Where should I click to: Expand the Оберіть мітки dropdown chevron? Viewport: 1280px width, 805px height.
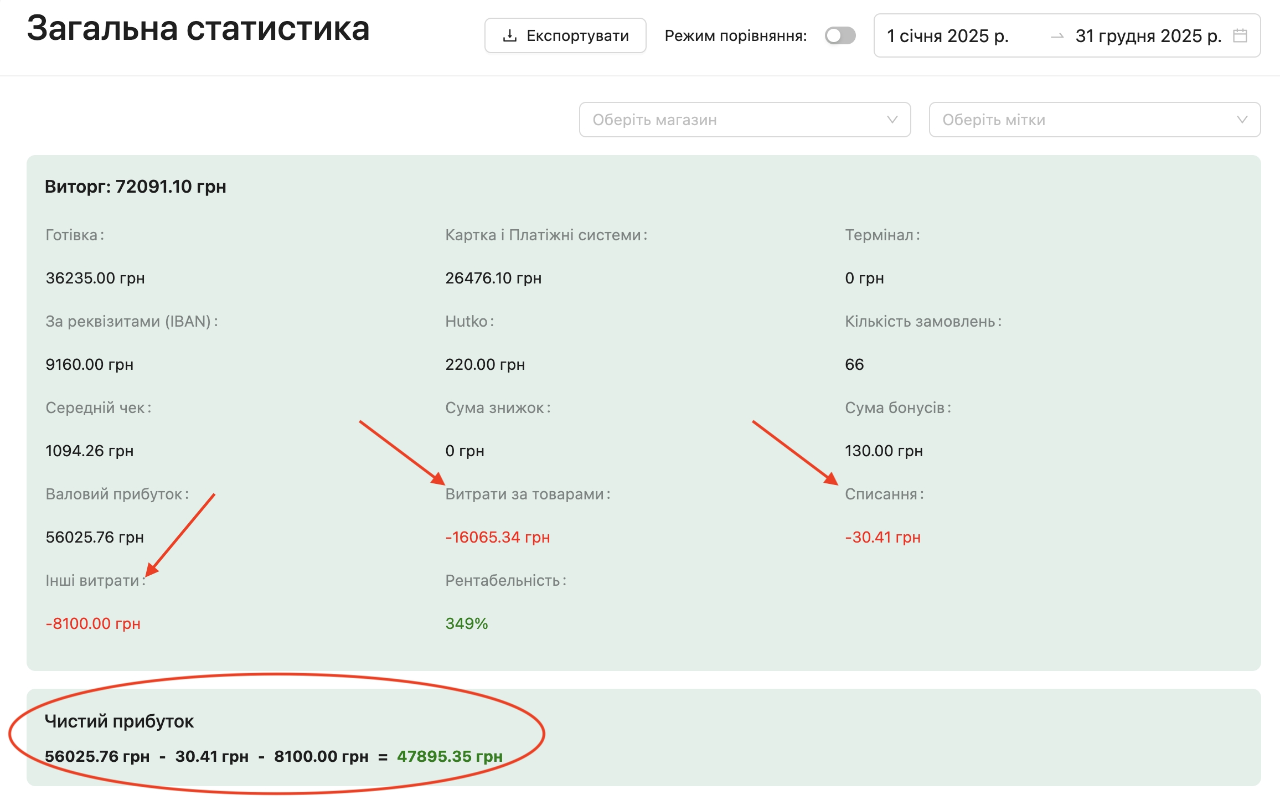pos(1242,120)
